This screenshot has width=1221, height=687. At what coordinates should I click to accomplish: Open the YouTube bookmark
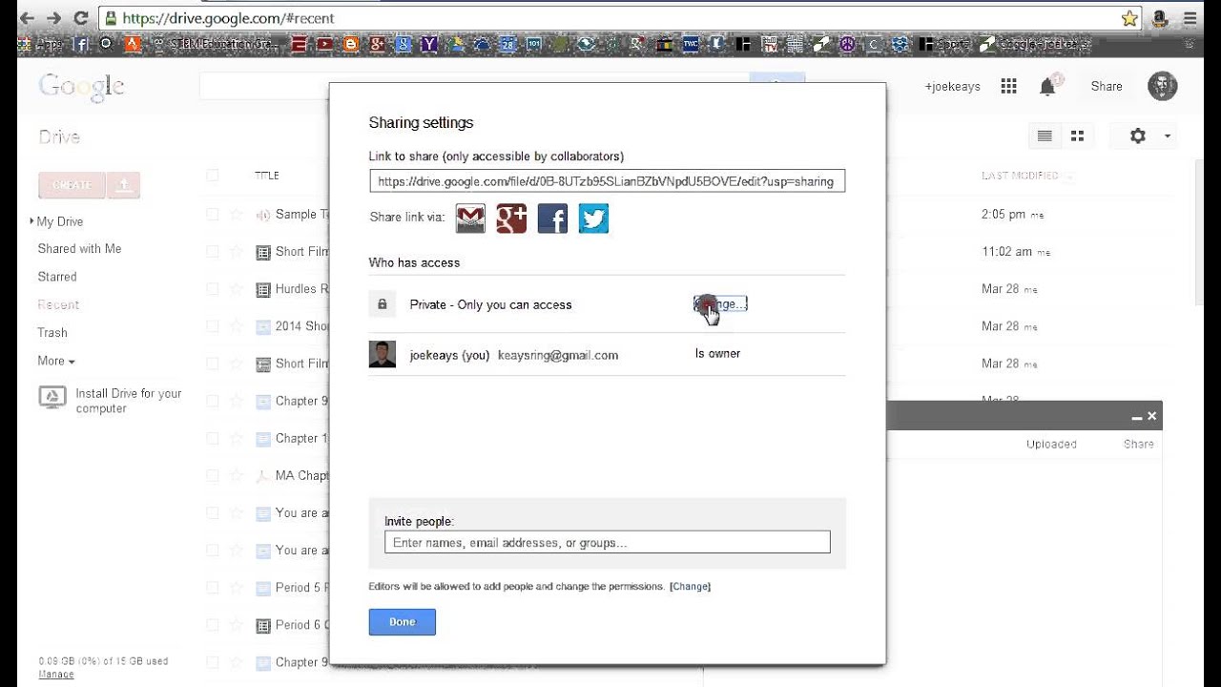[x=324, y=44]
